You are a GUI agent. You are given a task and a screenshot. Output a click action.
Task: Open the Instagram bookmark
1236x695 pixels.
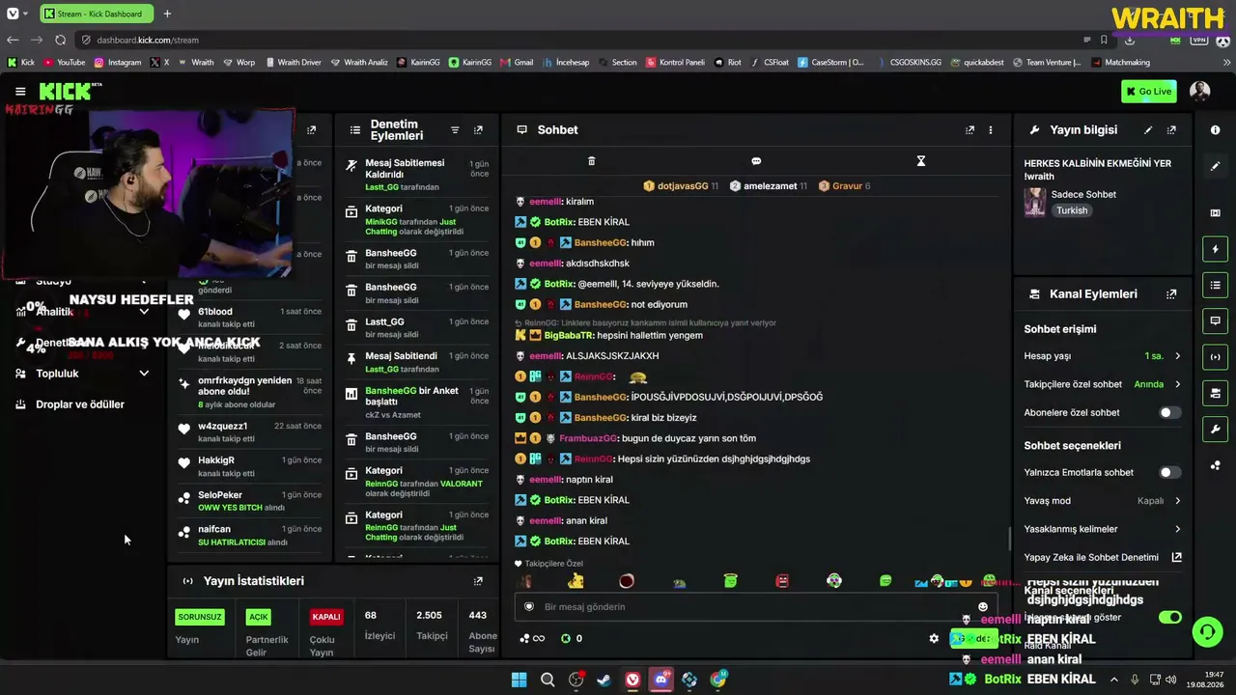pyautogui.click(x=117, y=62)
